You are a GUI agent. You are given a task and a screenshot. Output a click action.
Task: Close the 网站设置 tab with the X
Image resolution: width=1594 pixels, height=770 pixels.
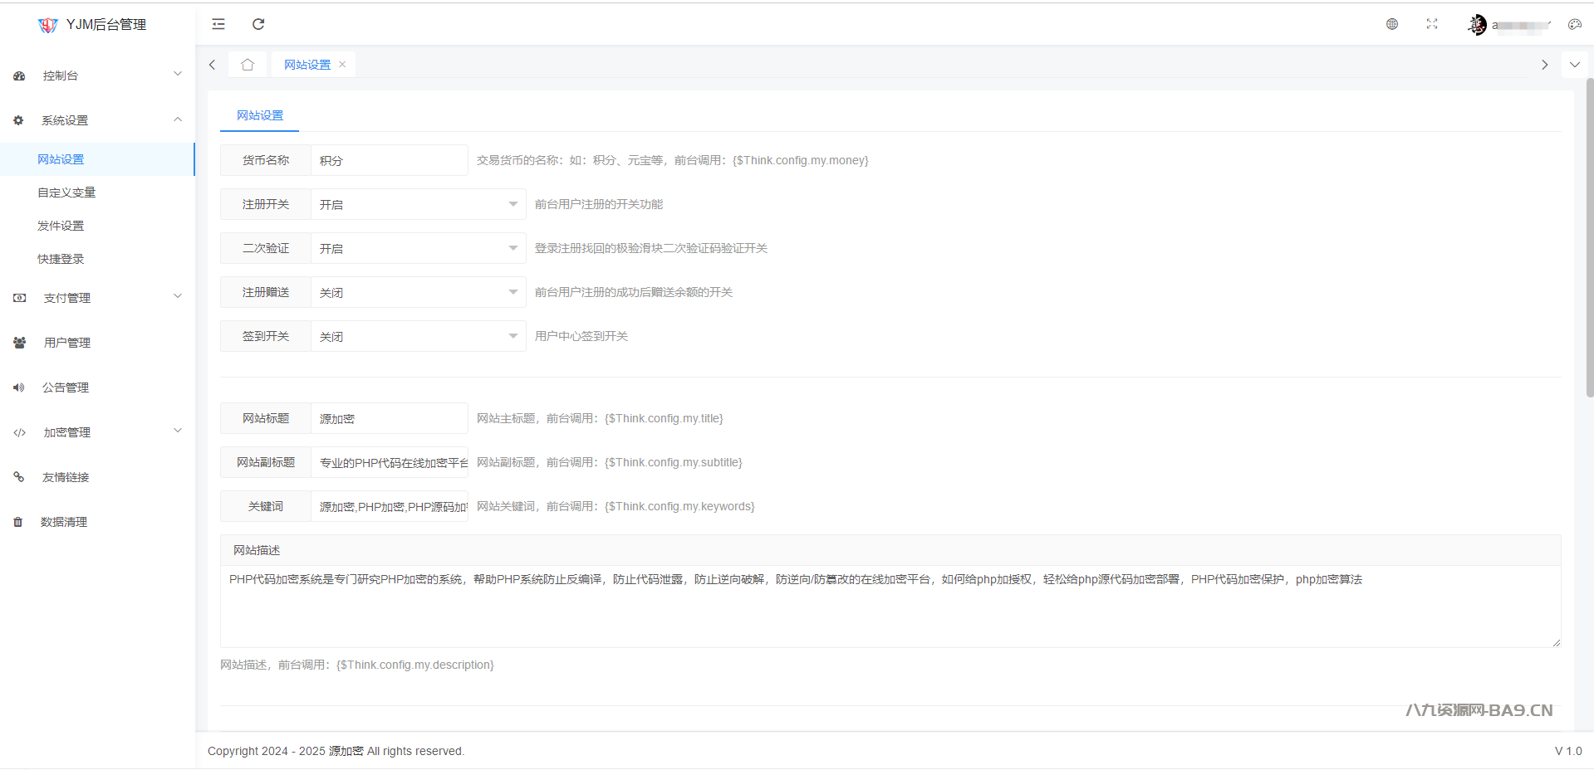point(342,65)
